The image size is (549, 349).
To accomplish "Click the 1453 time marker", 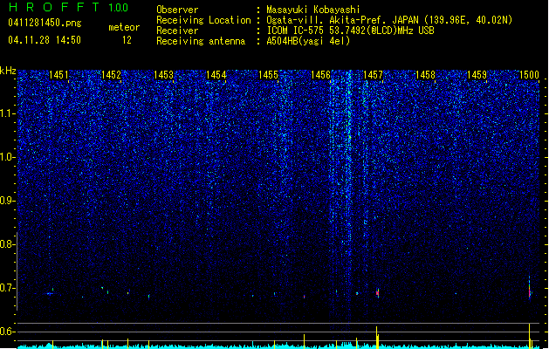I will click(163, 75).
